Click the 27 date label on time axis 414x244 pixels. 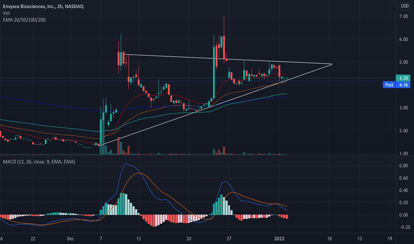pyautogui.click(x=229, y=239)
